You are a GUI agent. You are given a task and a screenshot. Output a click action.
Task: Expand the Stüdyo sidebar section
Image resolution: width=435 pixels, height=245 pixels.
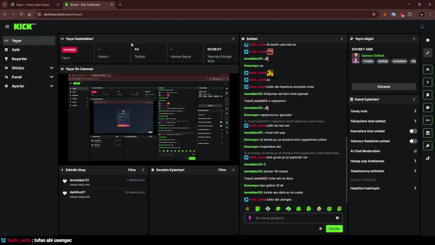coord(29,68)
